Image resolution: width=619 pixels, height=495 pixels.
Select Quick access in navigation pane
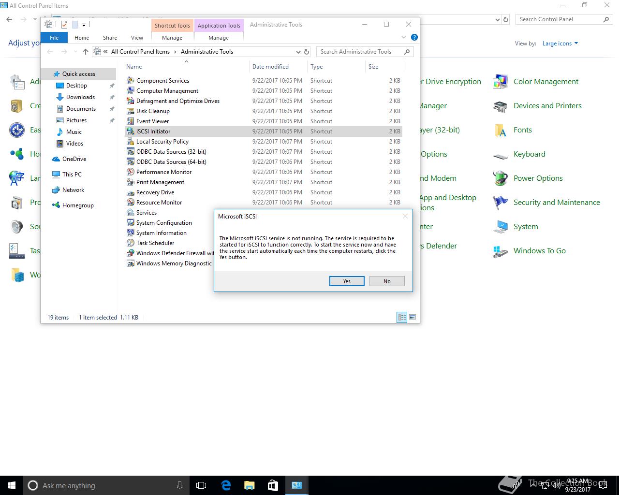click(79, 74)
